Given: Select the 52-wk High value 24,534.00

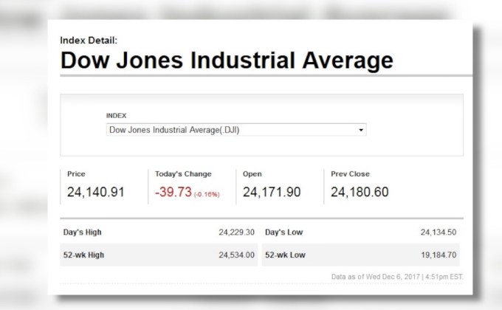Looking at the screenshot, I should [x=236, y=255].
